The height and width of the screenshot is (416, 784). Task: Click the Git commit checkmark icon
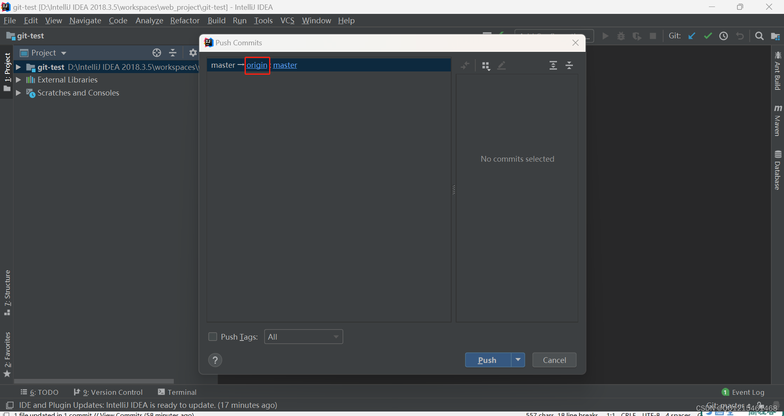(708, 36)
